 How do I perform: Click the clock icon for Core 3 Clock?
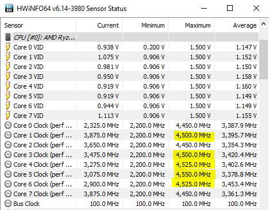[8, 155]
